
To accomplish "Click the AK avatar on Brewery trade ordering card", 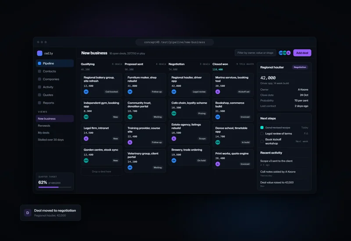I will (x=174, y=160).
